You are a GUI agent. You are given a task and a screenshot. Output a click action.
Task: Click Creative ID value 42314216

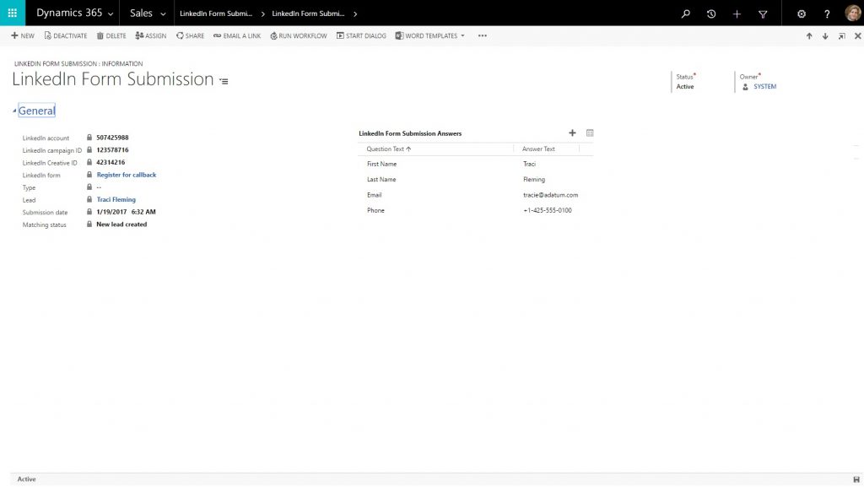(111, 162)
